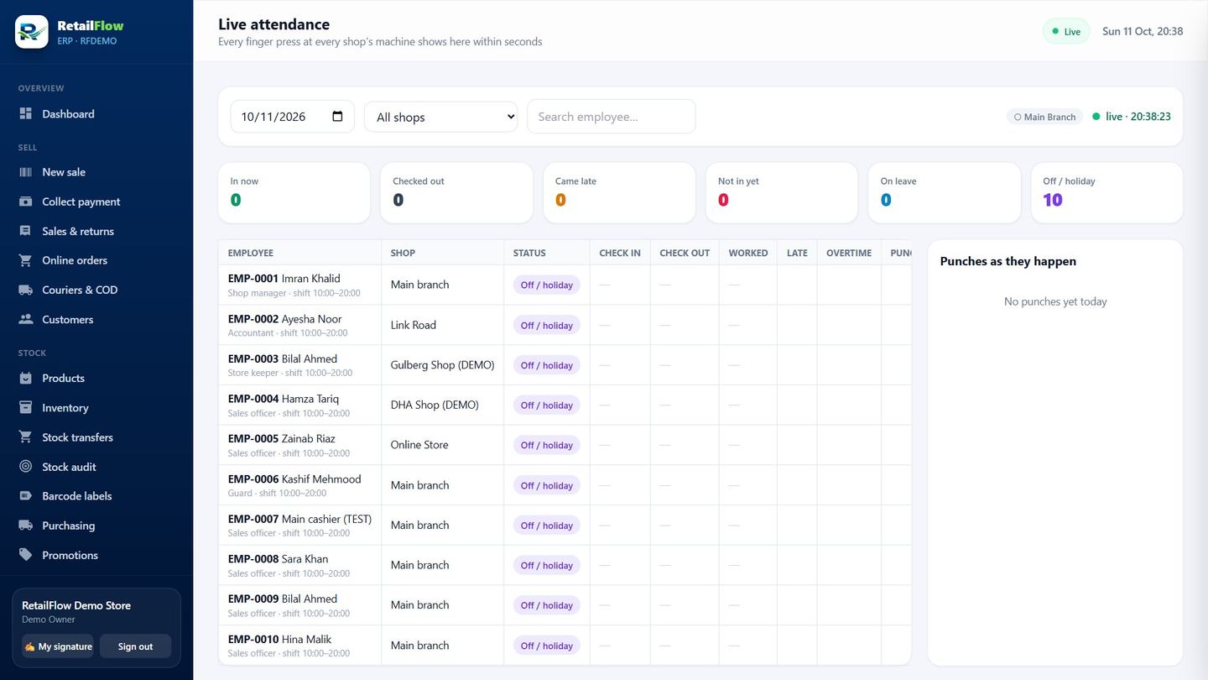Click the Purchasing truck icon
The image size is (1208, 680).
26,526
